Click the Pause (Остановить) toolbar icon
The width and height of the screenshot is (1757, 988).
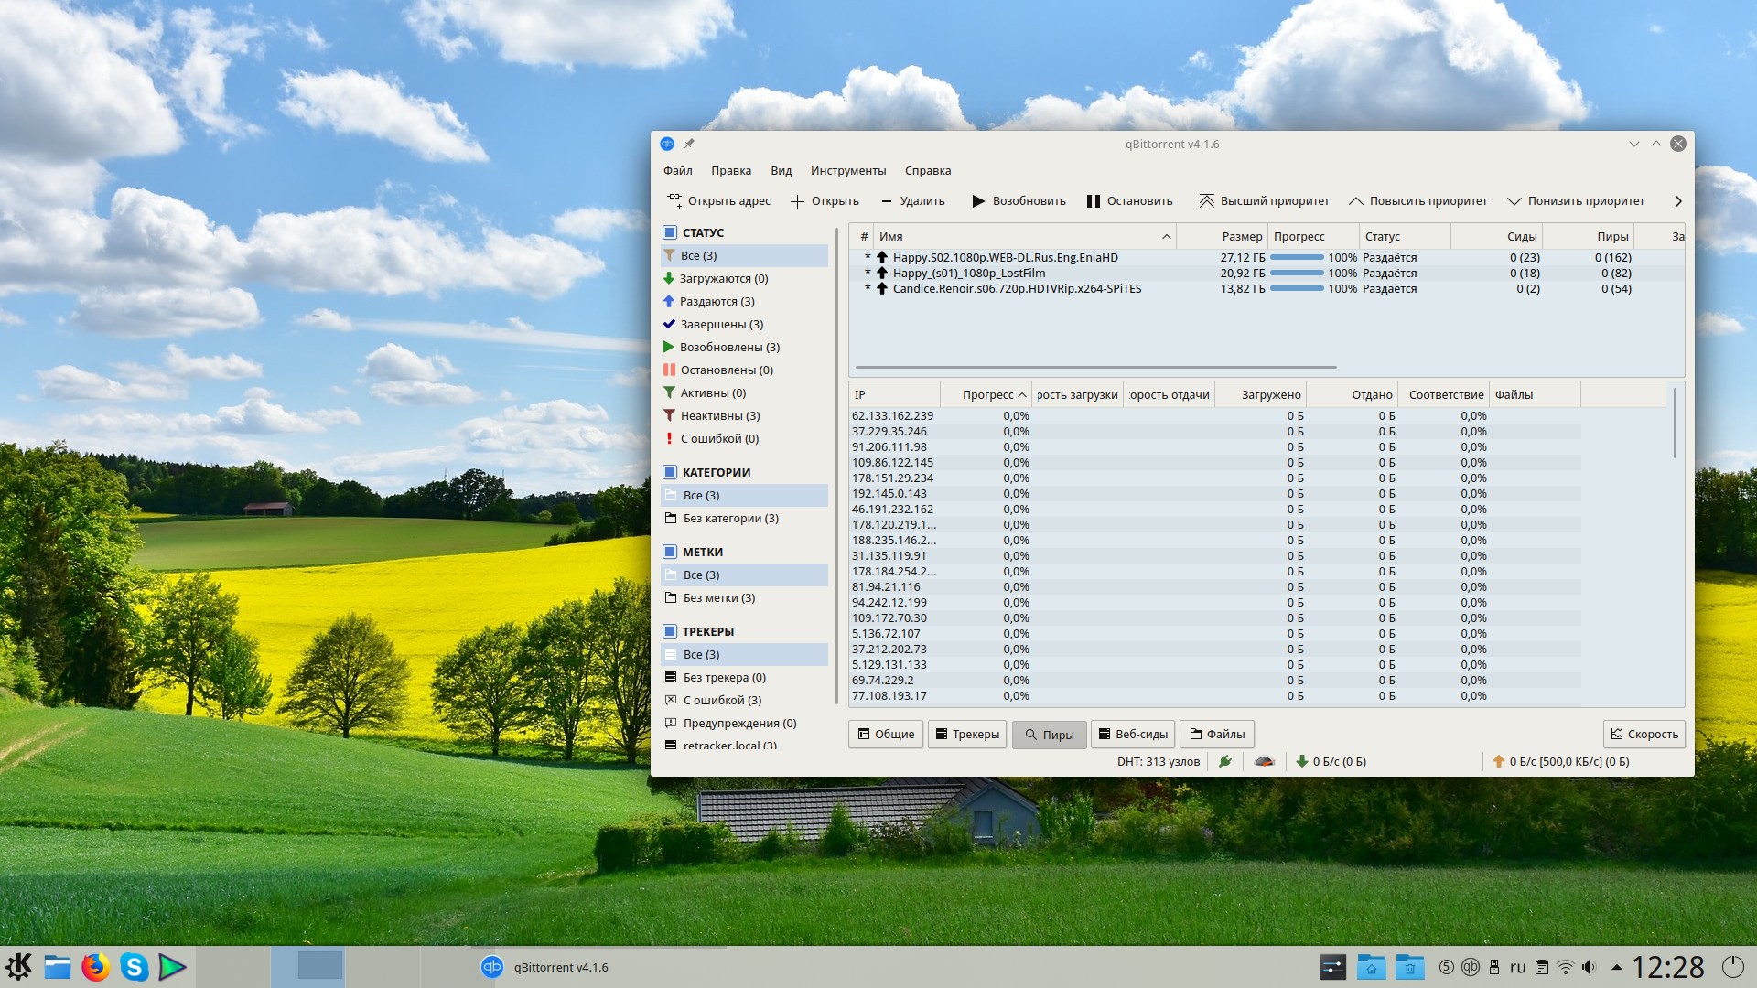(x=1093, y=201)
